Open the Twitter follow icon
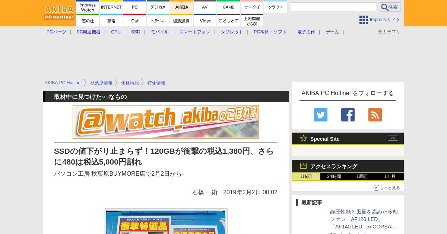This screenshot has height=234, width=447. click(321, 115)
